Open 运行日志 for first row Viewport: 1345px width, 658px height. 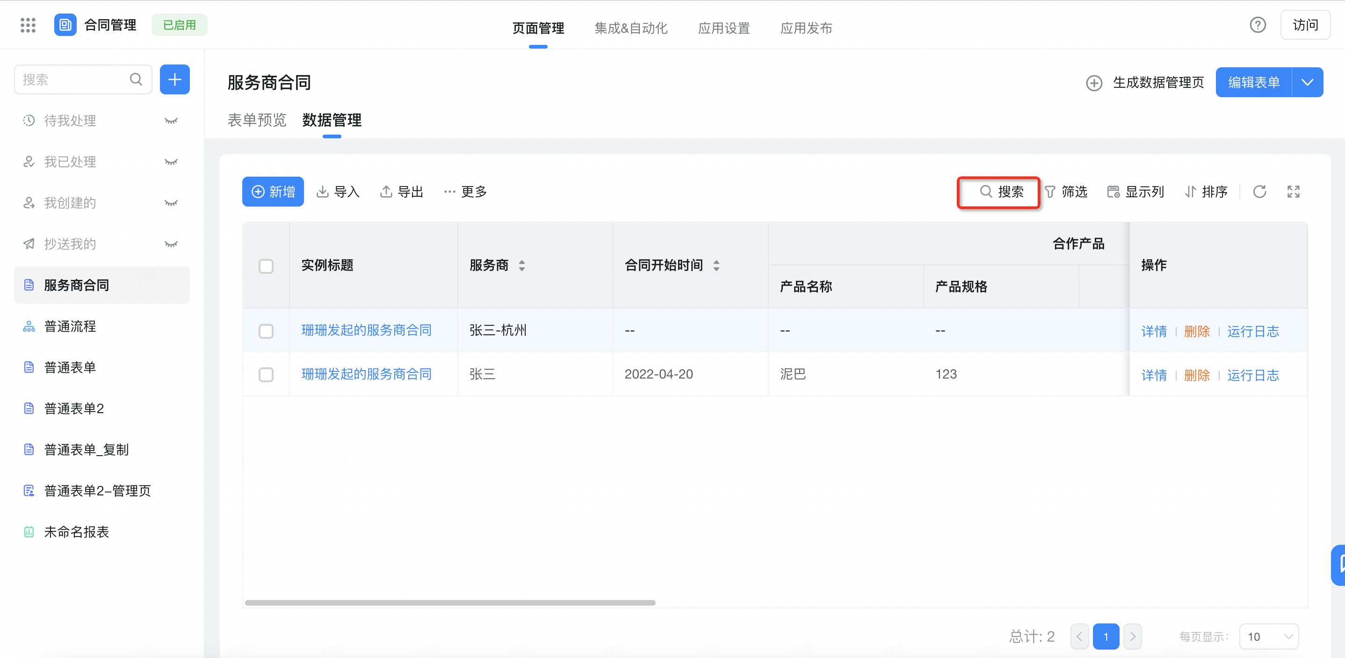[x=1252, y=331]
